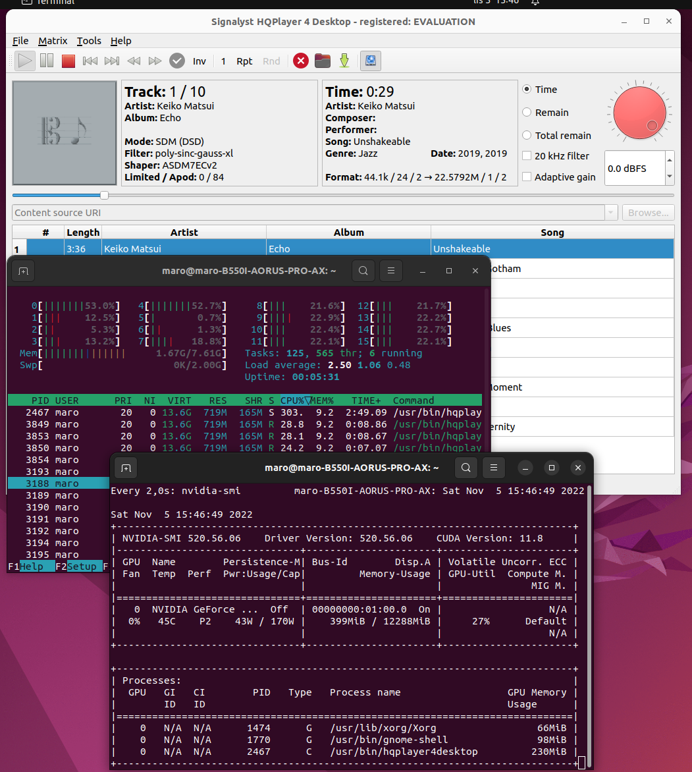Click the "3:36" length cell in the playlist
692x772 pixels.
click(x=83, y=248)
